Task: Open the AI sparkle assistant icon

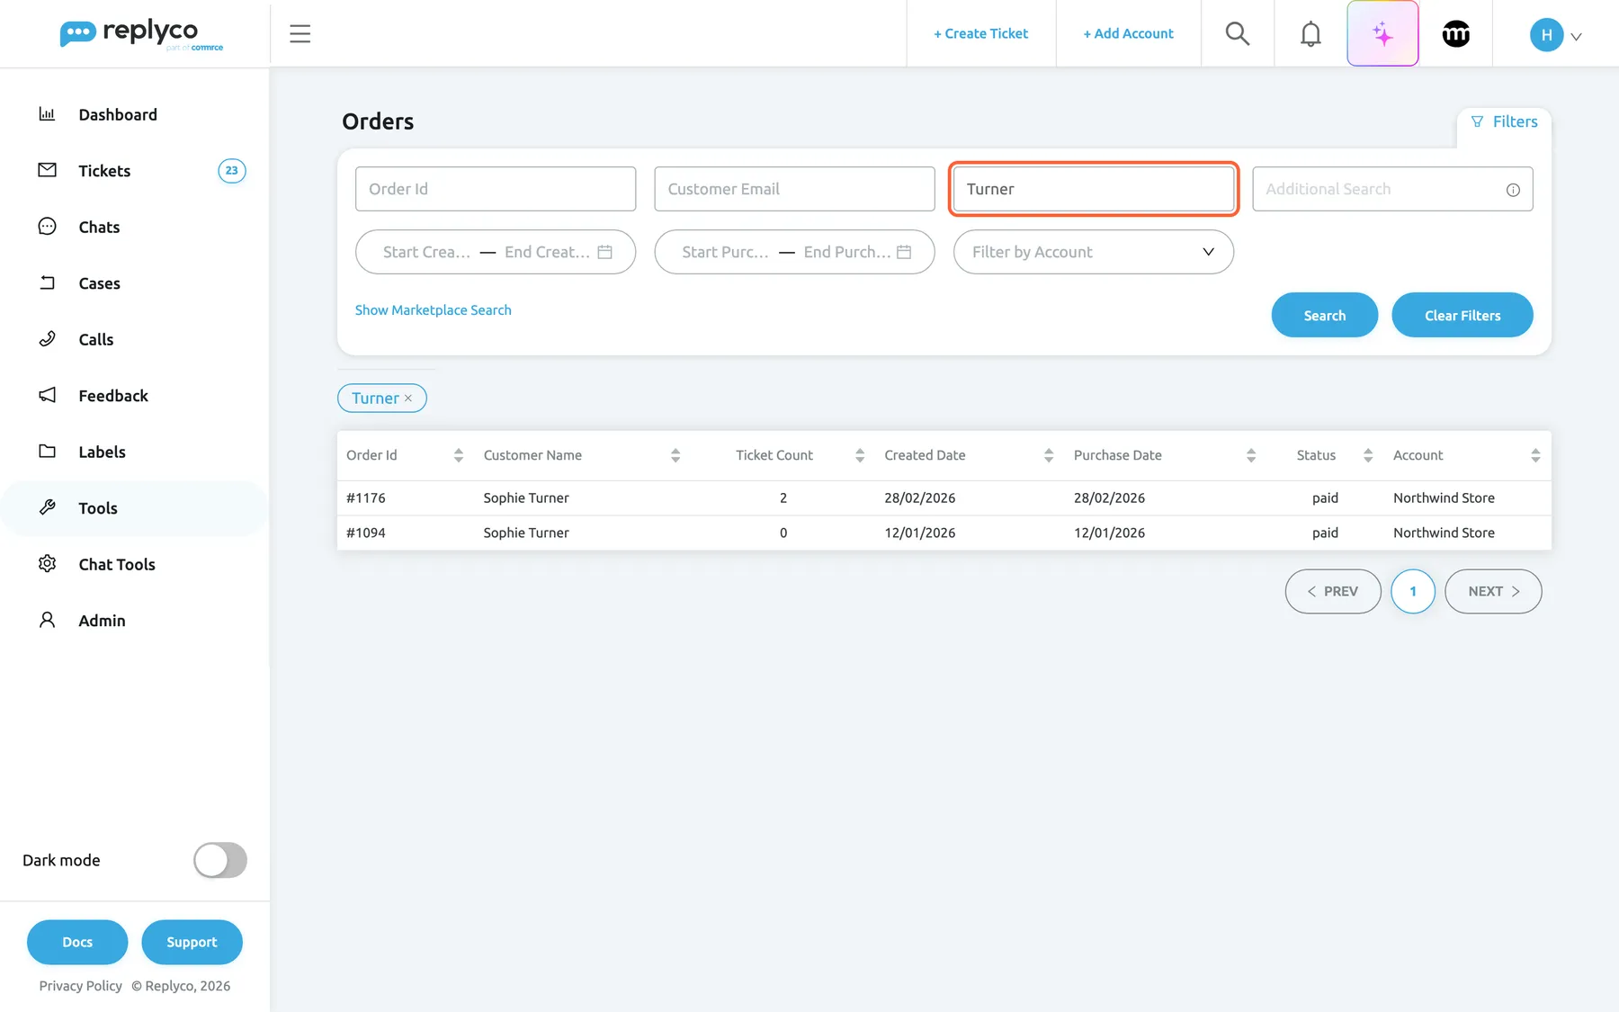Action: point(1382,34)
